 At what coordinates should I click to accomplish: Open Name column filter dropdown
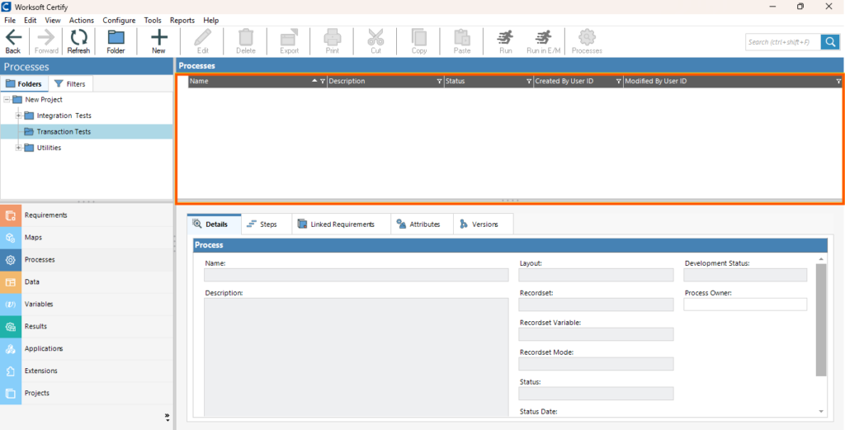click(x=323, y=82)
